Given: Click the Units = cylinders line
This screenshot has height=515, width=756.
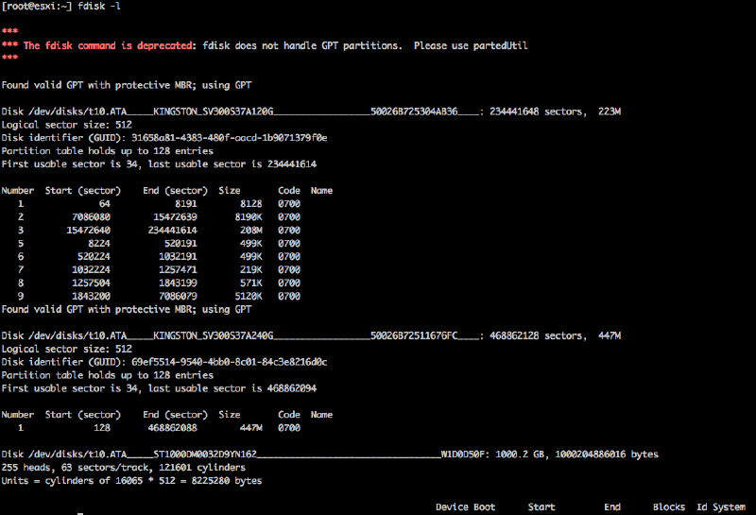Looking at the screenshot, I should [131, 481].
